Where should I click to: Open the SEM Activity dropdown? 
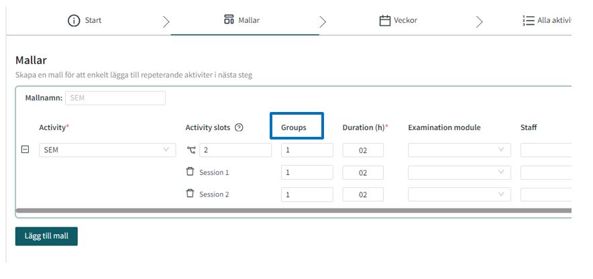point(106,150)
